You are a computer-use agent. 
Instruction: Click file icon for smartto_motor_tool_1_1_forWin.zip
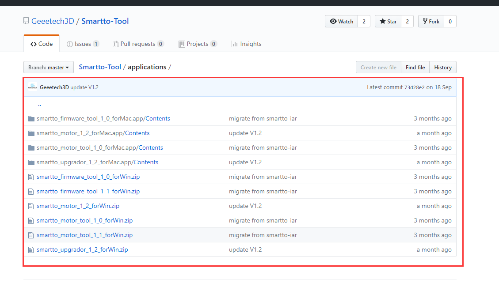31,235
